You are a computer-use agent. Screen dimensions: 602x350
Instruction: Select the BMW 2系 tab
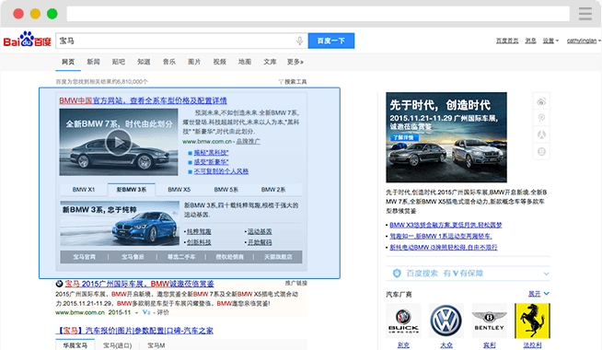click(x=273, y=190)
